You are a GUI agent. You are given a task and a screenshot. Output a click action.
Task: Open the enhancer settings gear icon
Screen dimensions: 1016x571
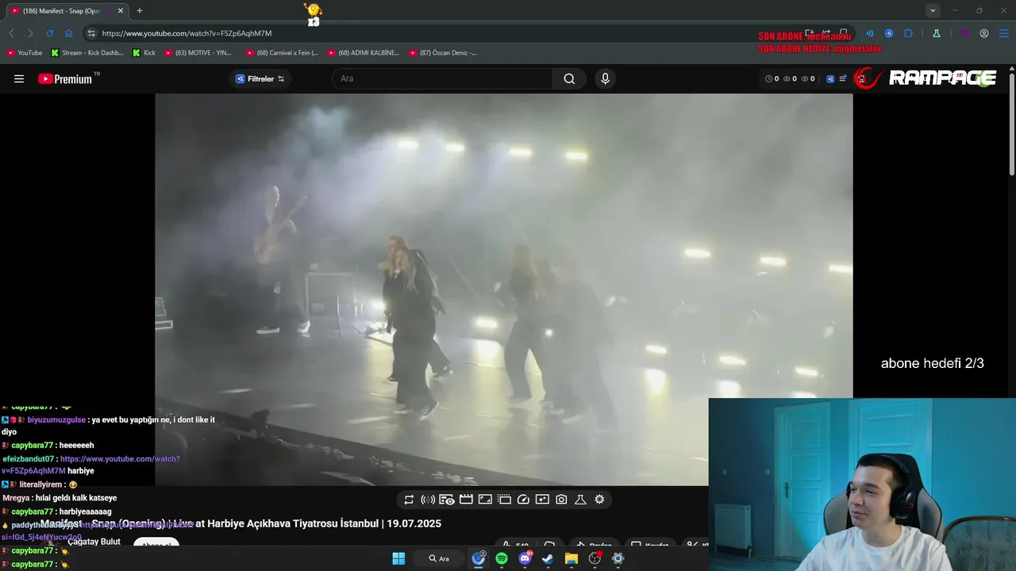(x=599, y=500)
